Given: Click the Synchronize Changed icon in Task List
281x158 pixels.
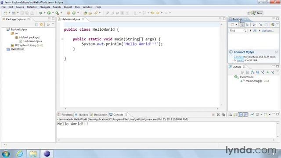Looking at the screenshot, I should click(x=273, y=25).
